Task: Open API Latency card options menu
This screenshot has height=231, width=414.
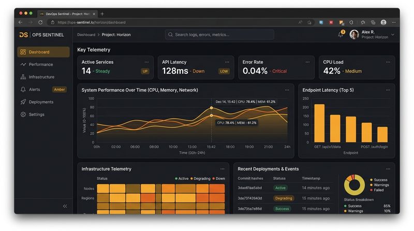Action: click(x=227, y=62)
